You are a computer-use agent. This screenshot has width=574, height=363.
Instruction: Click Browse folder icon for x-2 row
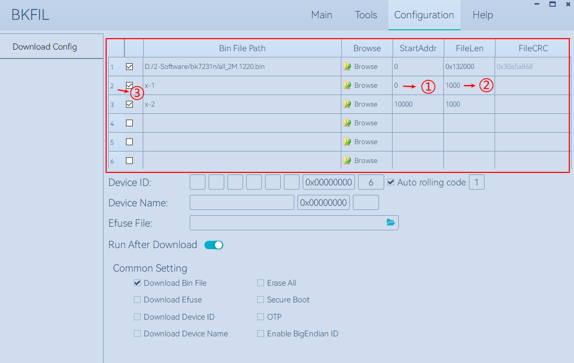point(347,104)
